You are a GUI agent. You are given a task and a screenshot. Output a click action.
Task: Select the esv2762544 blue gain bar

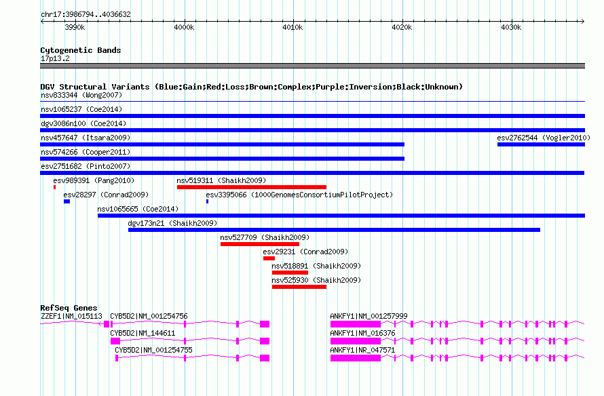click(541, 144)
